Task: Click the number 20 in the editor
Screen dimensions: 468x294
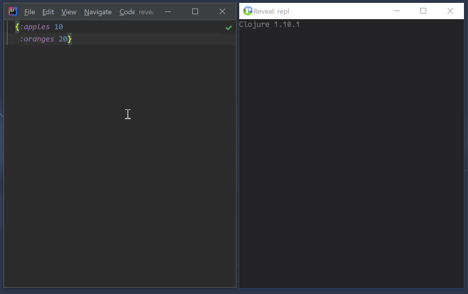Action: tap(63, 39)
